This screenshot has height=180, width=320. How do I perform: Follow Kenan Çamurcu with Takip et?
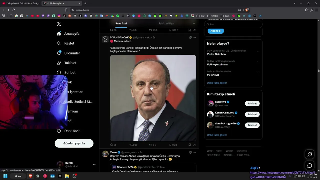click(252, 114)
